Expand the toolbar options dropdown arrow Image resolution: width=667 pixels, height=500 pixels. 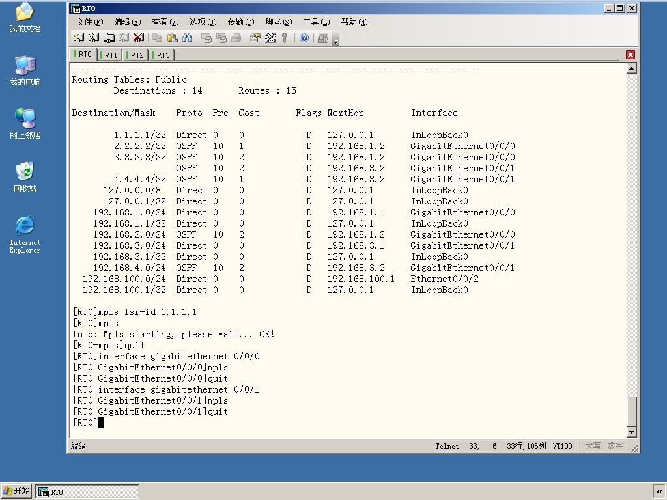pyautogui.click(x=336, y=41)
